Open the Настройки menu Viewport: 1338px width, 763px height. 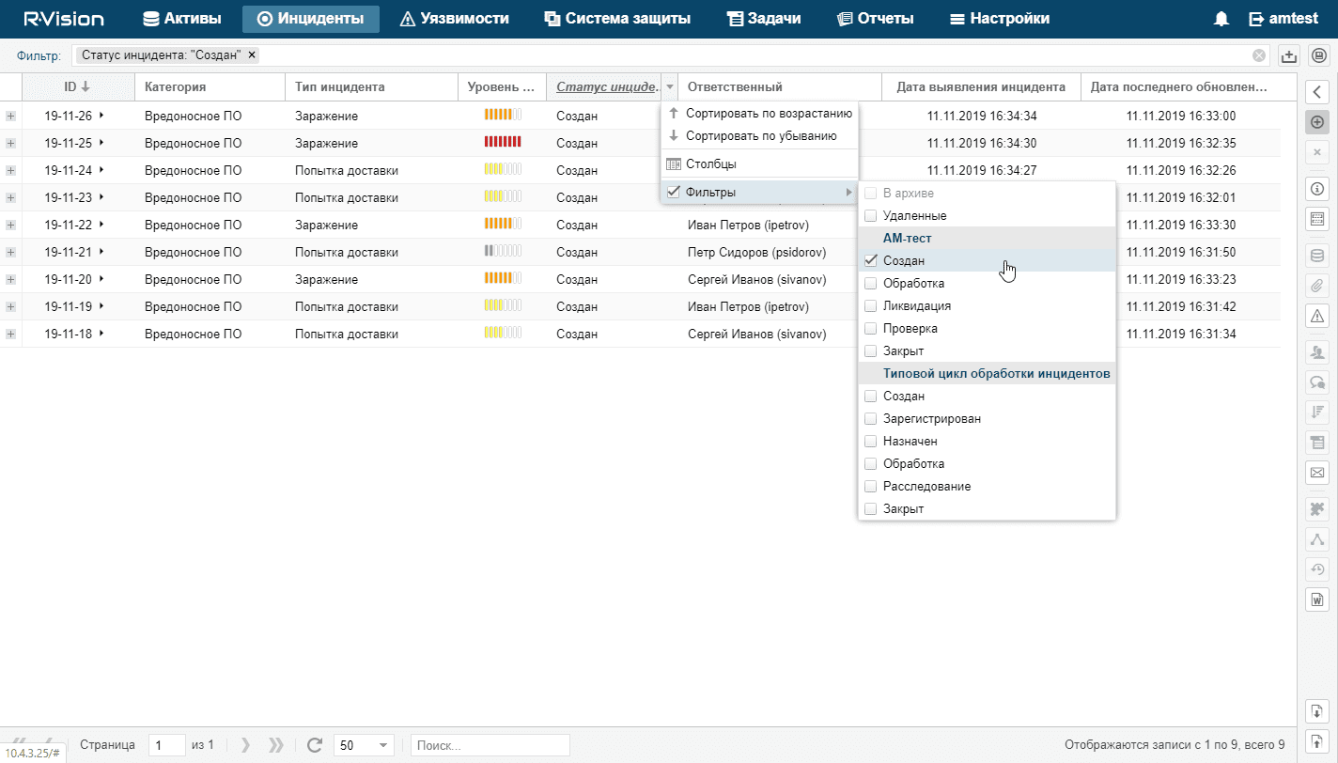click(1000, 19)
